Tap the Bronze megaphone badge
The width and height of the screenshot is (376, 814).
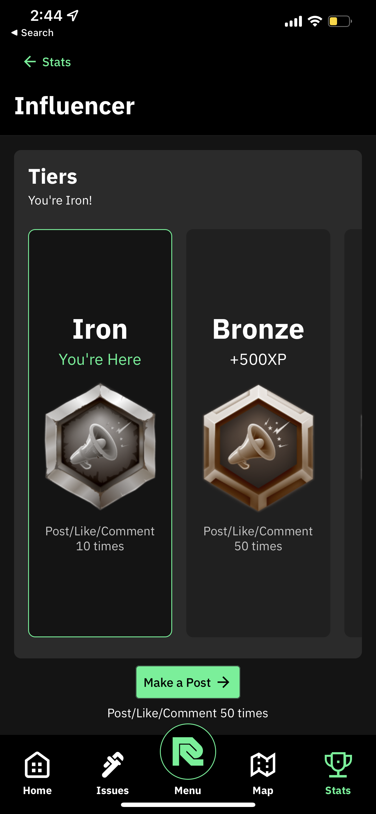(x=258, y=447)
